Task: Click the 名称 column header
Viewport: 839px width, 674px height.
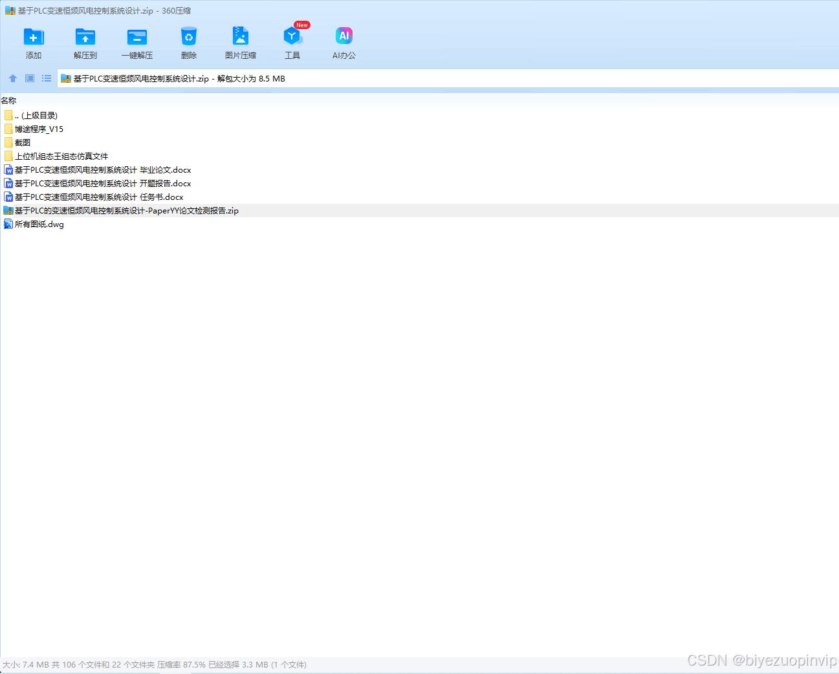Action: pyautogui.click(x=8, y=100)
